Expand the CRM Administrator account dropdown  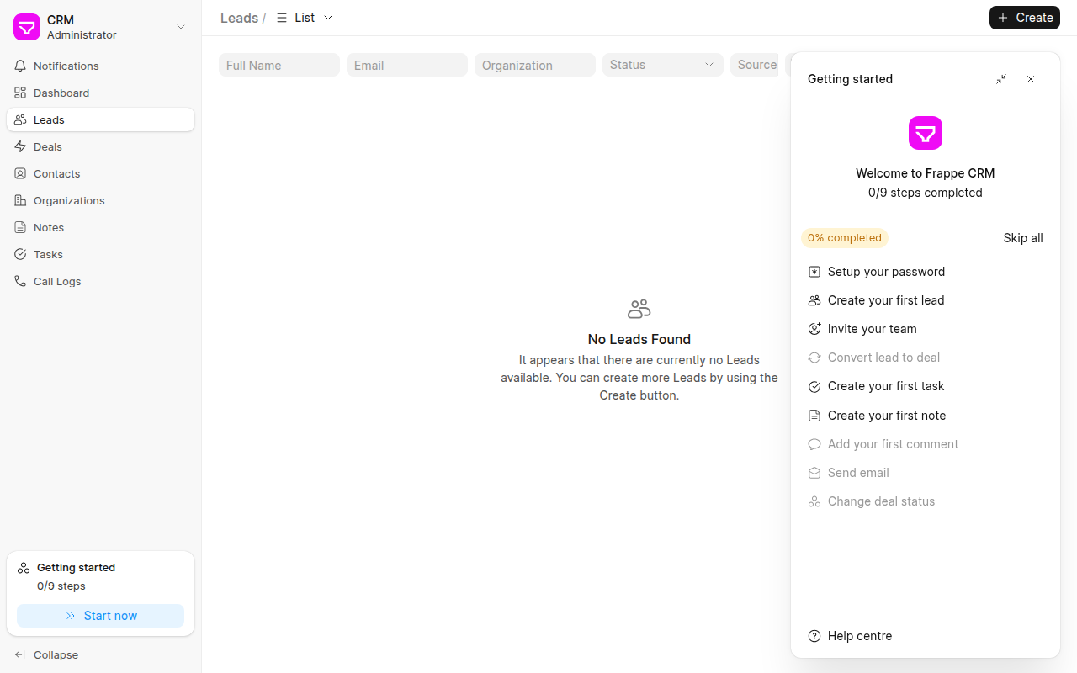pos(100,27)
